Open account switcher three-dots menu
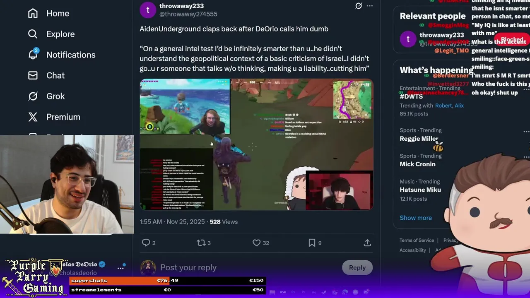Screen dimensions: 530x298 [120, 268]
